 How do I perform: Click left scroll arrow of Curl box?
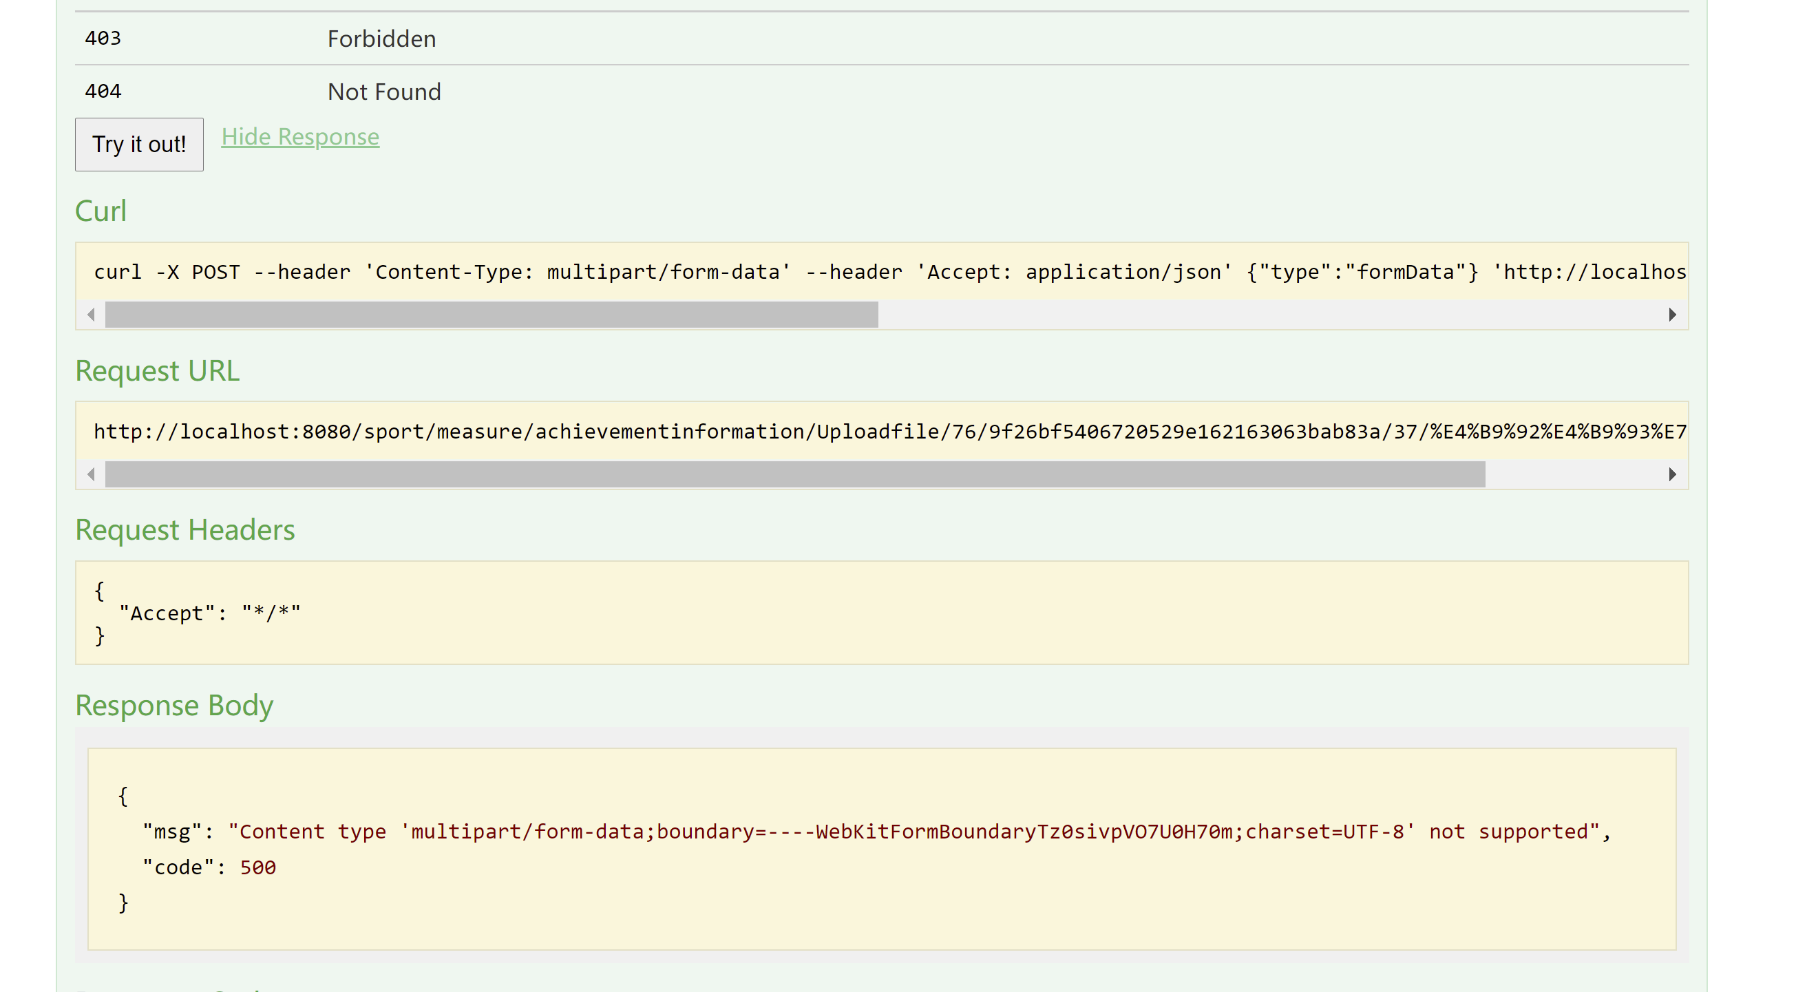[x=91, y=315]
